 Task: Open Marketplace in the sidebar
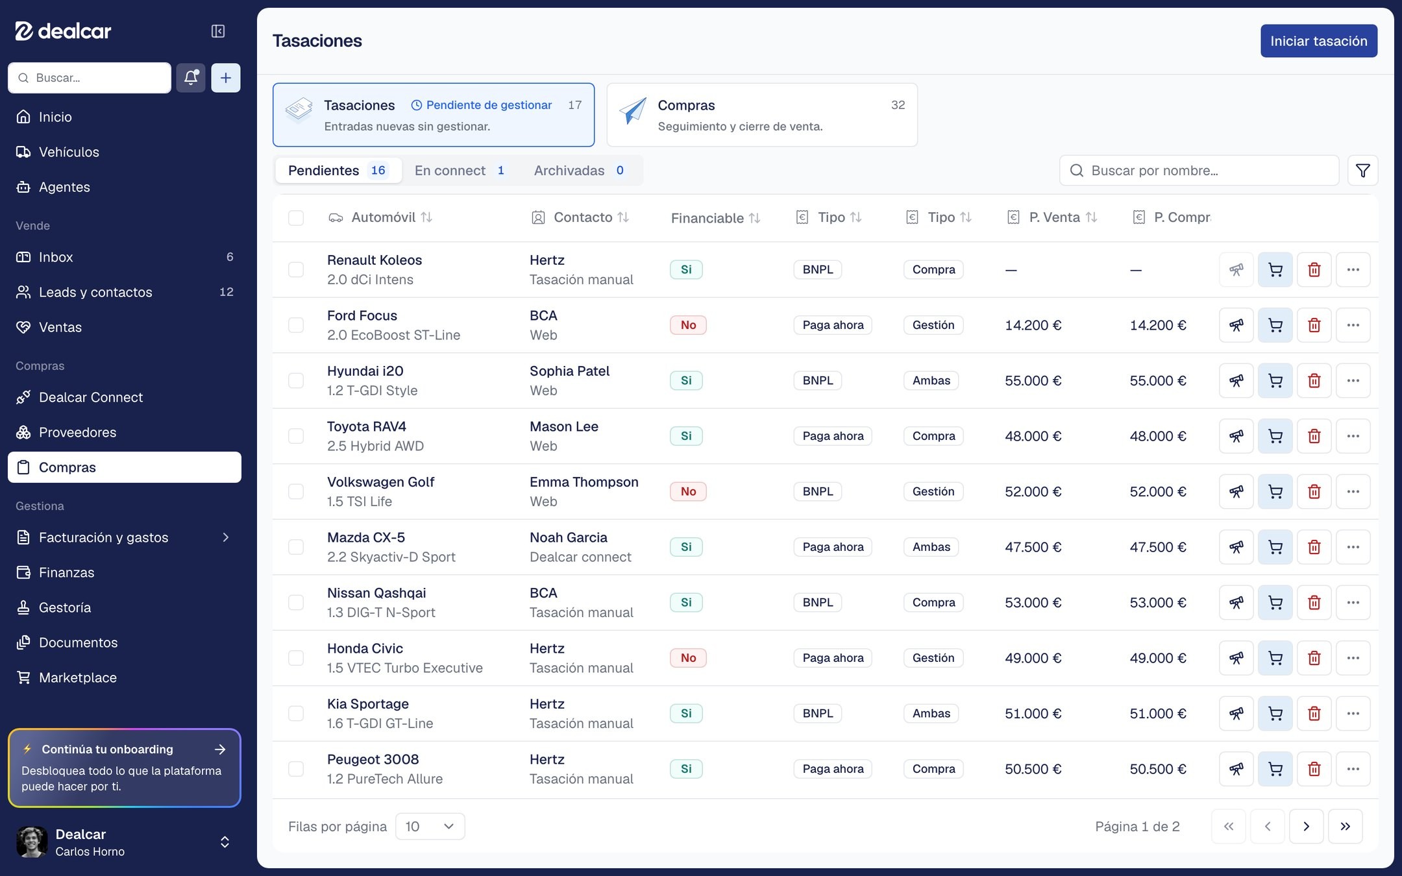click(125, 677)
